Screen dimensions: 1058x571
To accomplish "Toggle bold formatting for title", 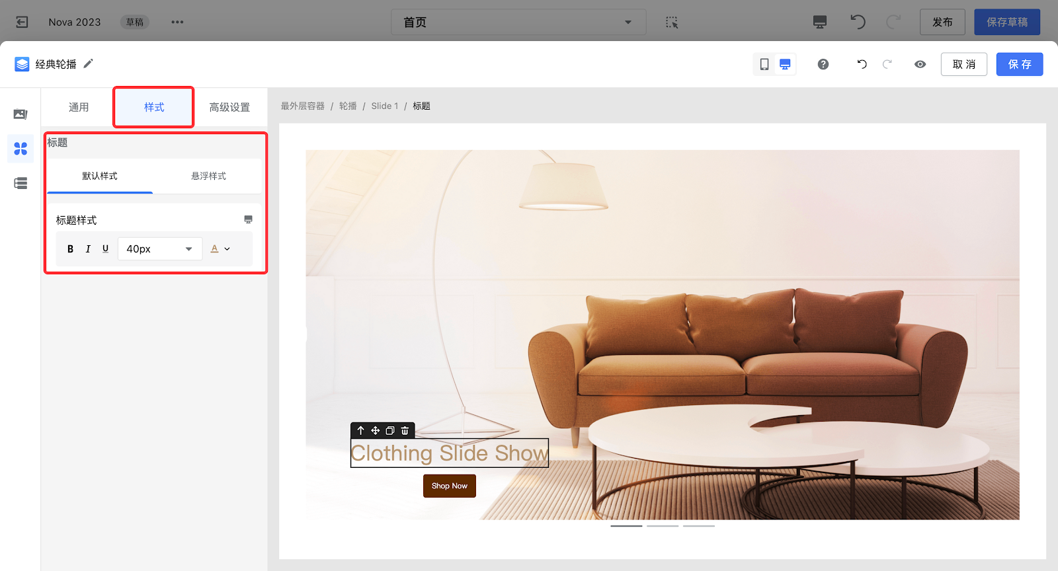I will point(70,249).
